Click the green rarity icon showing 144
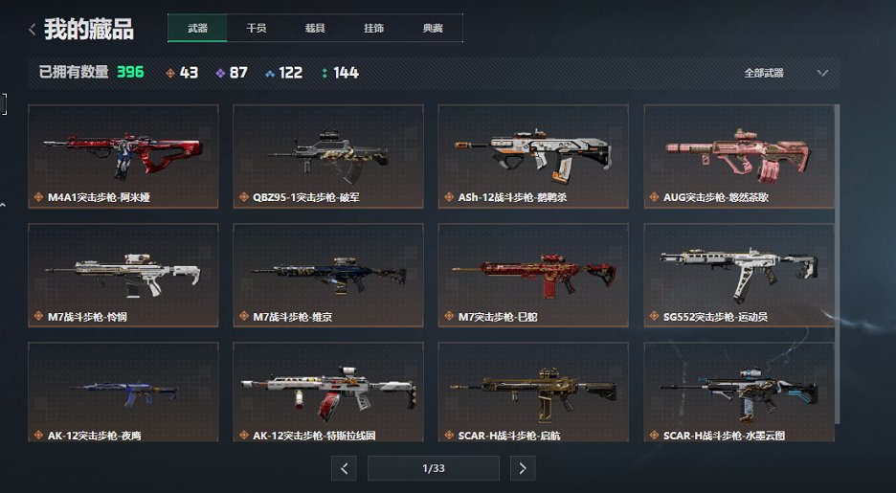Screen dimensions: 896x493 tap(324, 73)
